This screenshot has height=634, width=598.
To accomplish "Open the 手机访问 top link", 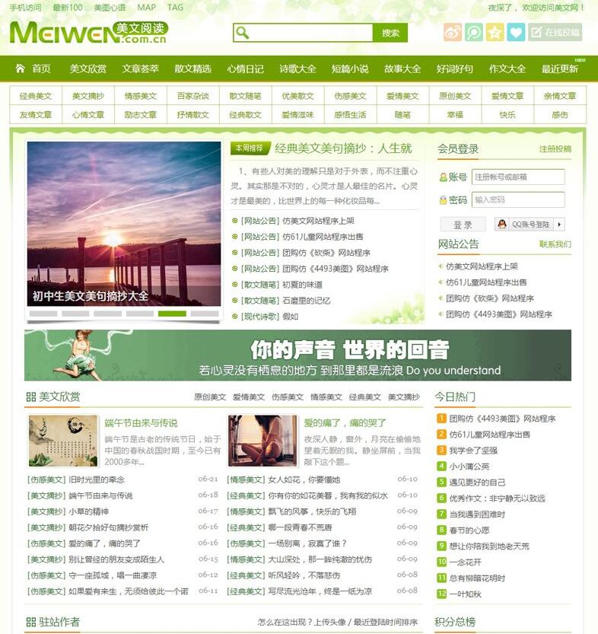I will [25, 8].
